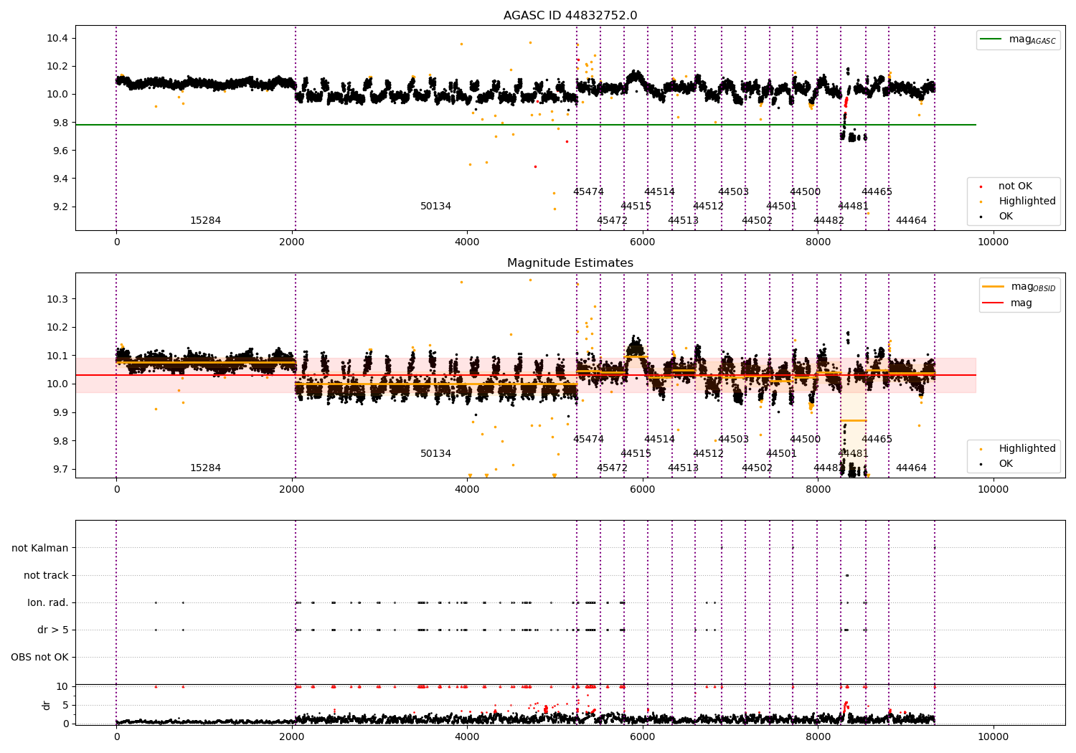This screenshot has height=753, width=1076.
Task: Click the 'not Kalman' y-axis label
Action: point(40,548)
